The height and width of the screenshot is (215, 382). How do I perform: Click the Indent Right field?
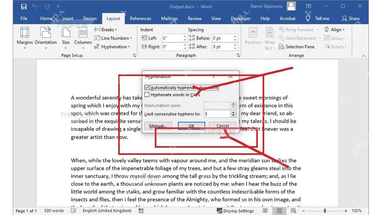(x=172, y=47)
